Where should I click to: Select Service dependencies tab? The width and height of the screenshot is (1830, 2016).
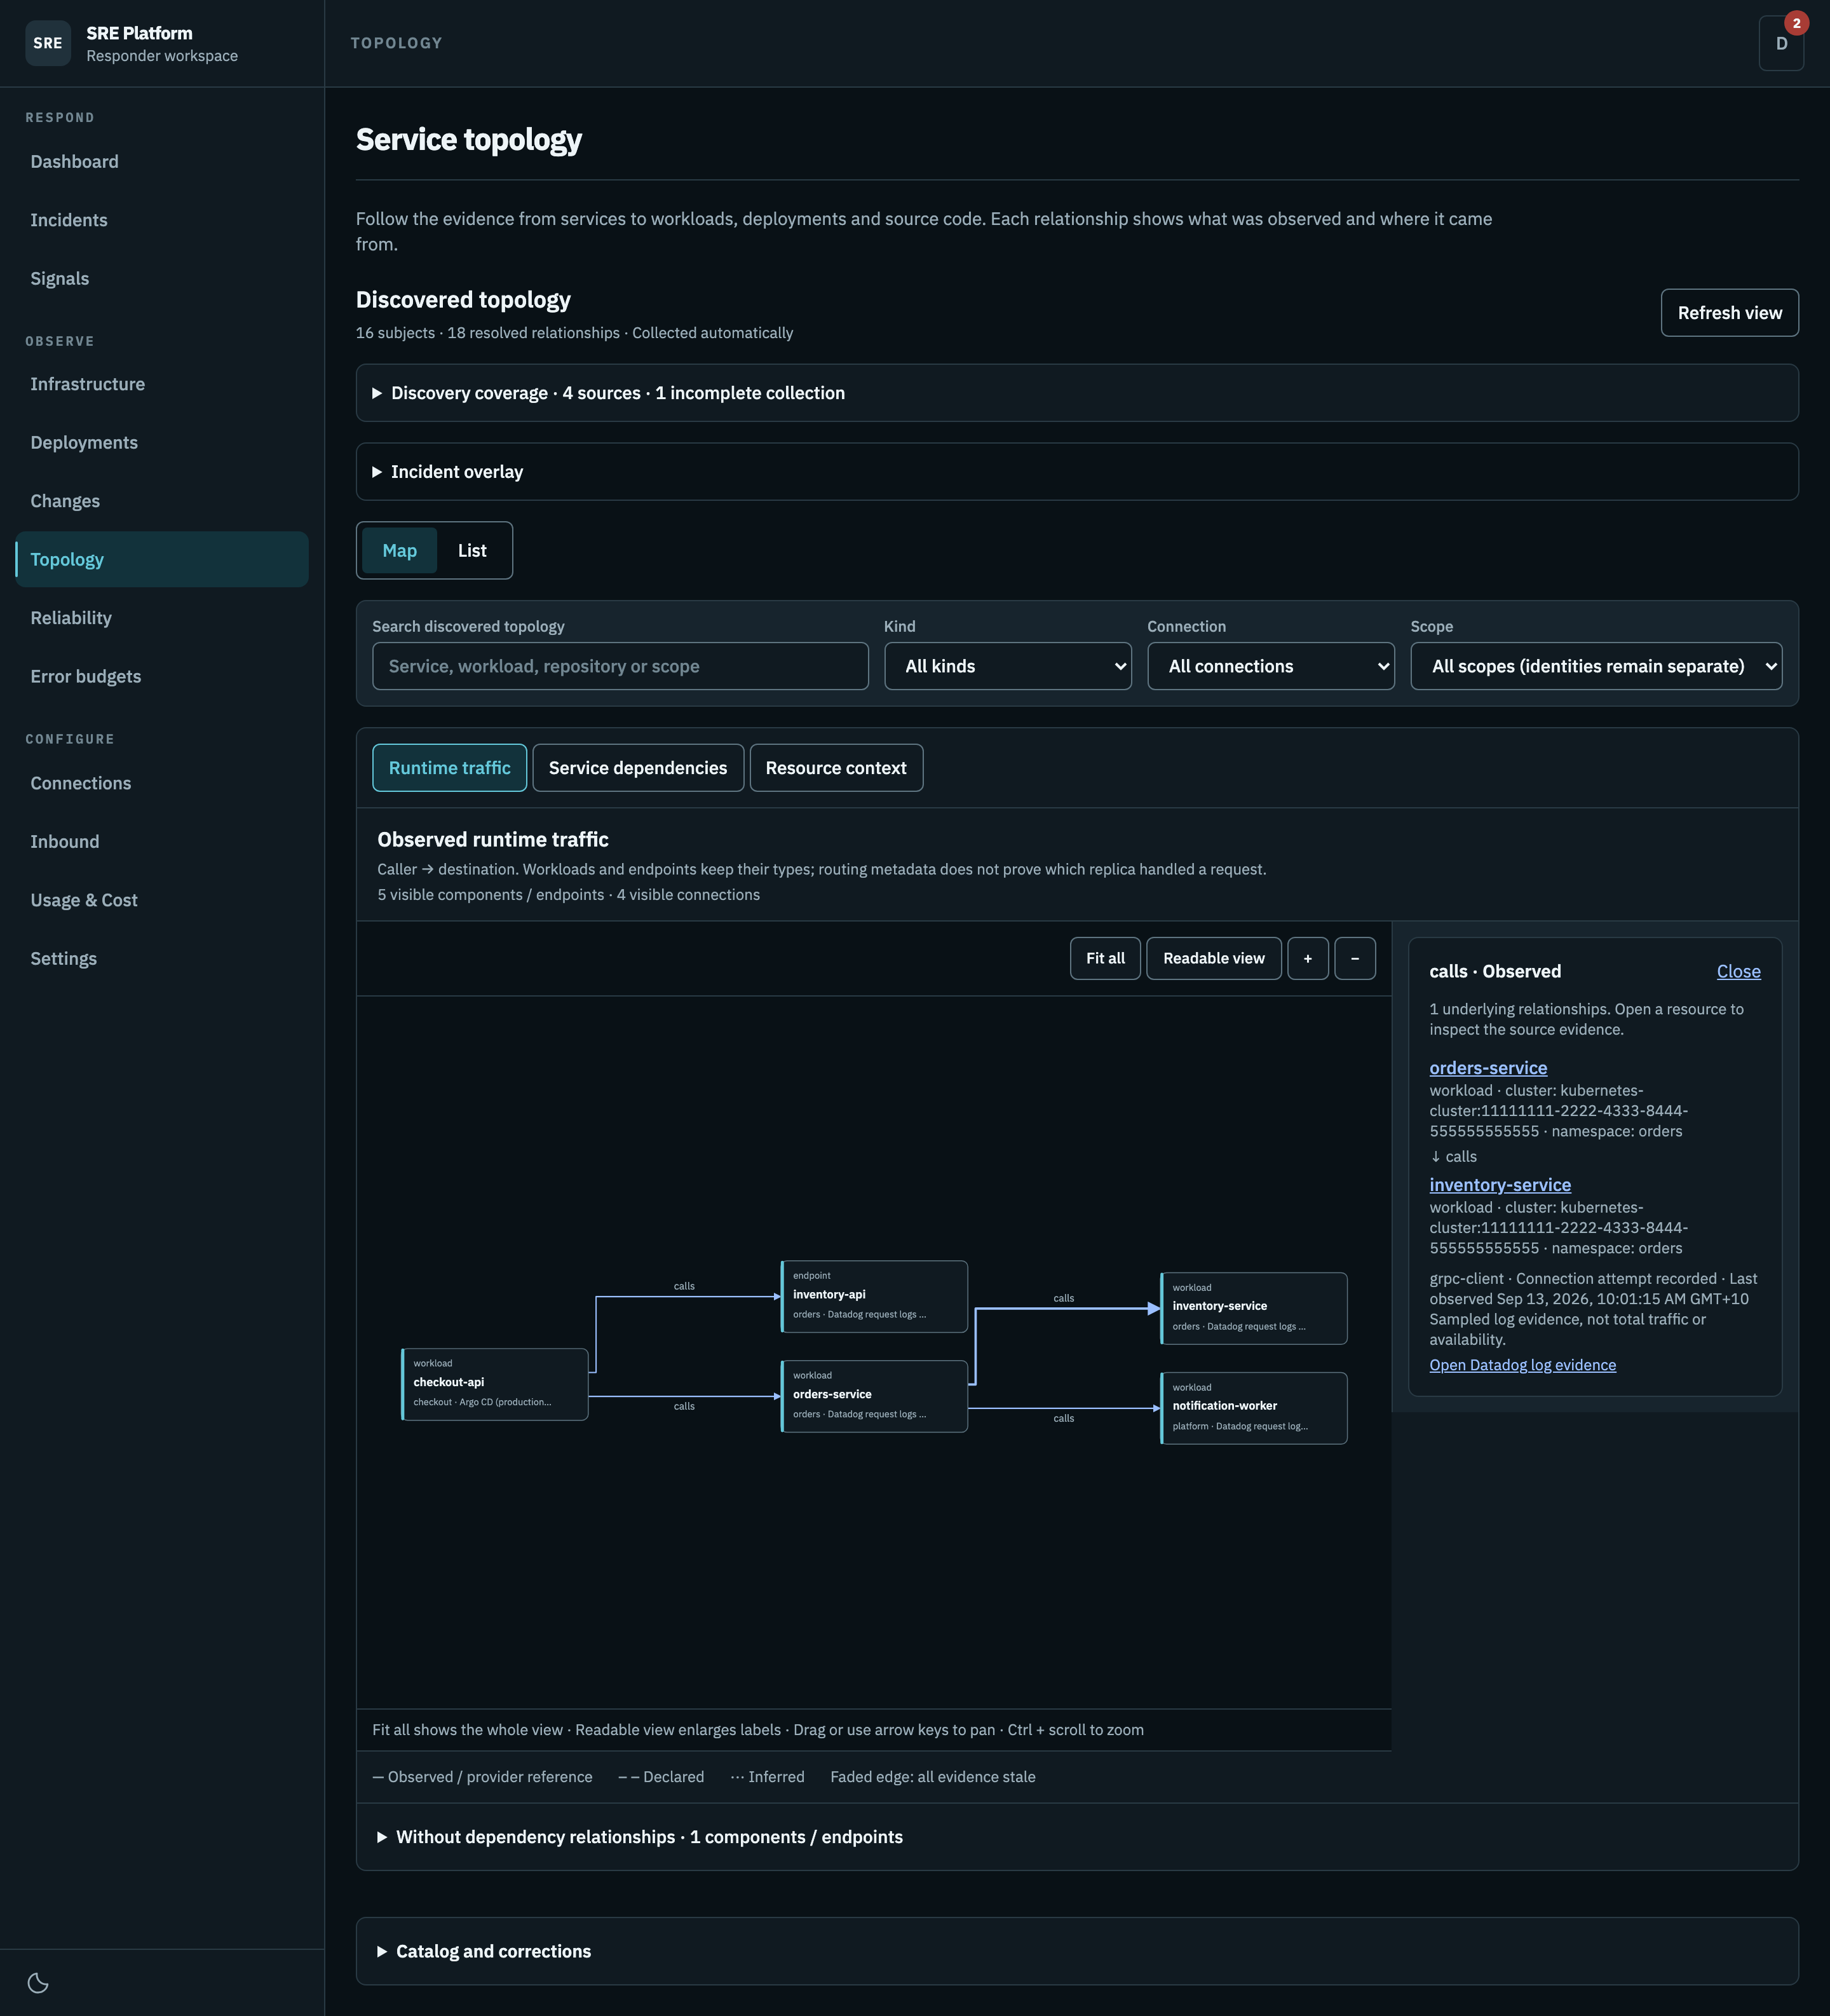click(638, 768)
